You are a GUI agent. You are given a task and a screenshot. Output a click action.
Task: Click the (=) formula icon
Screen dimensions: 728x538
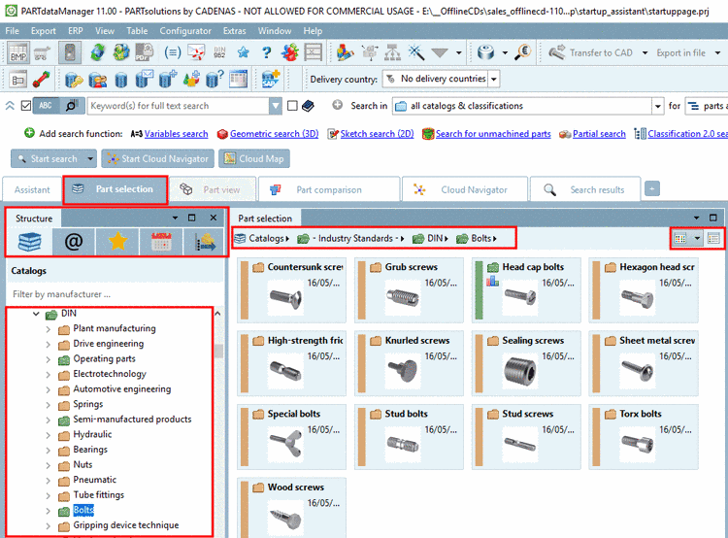pyautogui.click(x=172, y=52)
